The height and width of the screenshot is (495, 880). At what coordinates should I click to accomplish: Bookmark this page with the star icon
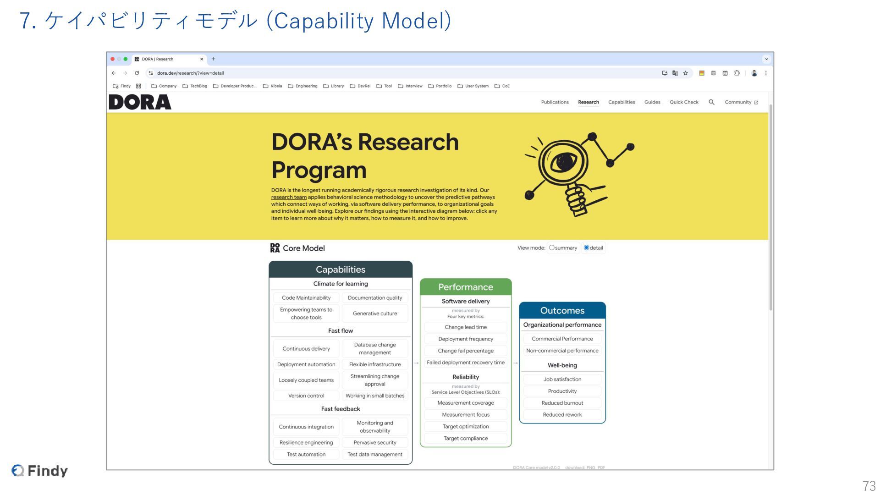686,73
